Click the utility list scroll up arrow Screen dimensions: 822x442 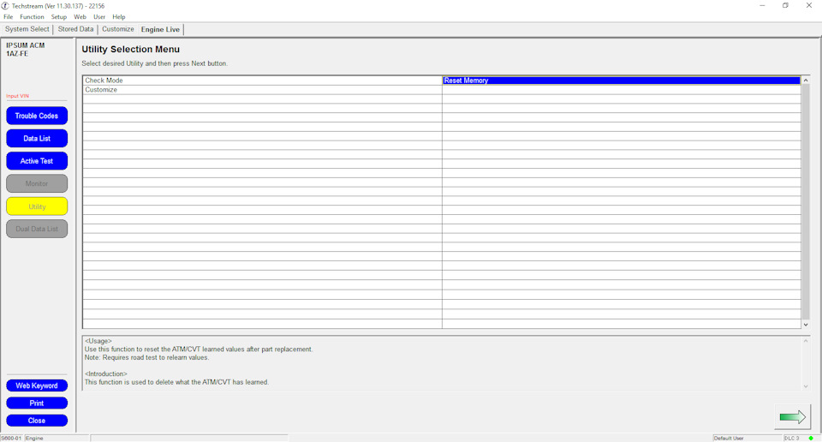pos(806,81)
